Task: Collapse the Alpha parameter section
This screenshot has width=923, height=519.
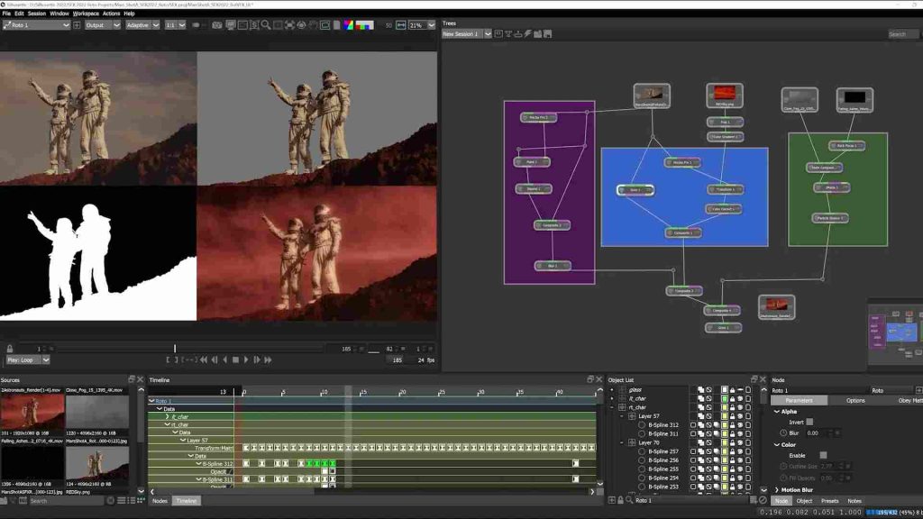Action: coord(777,411)
